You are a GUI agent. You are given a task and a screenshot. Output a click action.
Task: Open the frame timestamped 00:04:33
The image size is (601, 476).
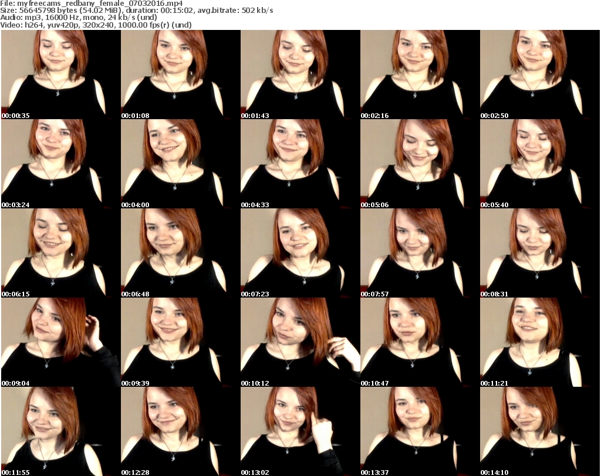pos(299,164)
